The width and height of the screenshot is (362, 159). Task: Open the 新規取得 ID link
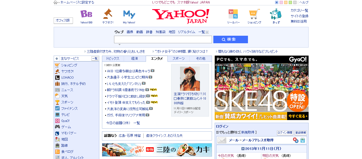(x=248, y=132)
